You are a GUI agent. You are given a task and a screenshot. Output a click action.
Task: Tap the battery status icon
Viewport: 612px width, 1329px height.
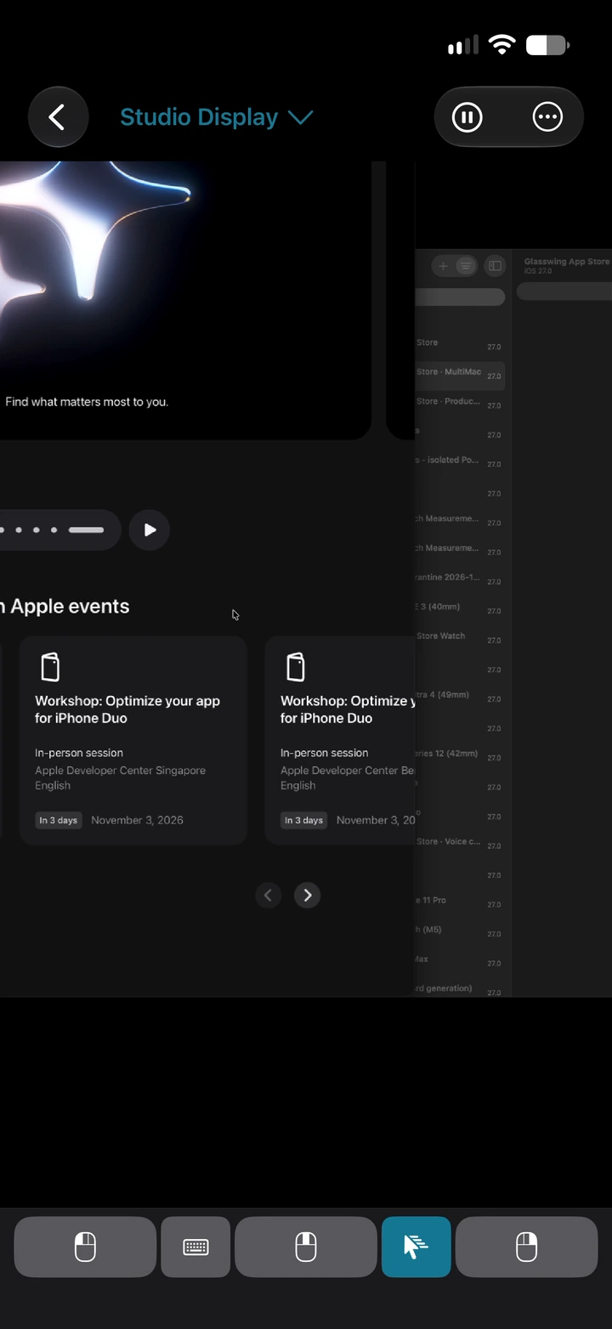tap(548, 45)
